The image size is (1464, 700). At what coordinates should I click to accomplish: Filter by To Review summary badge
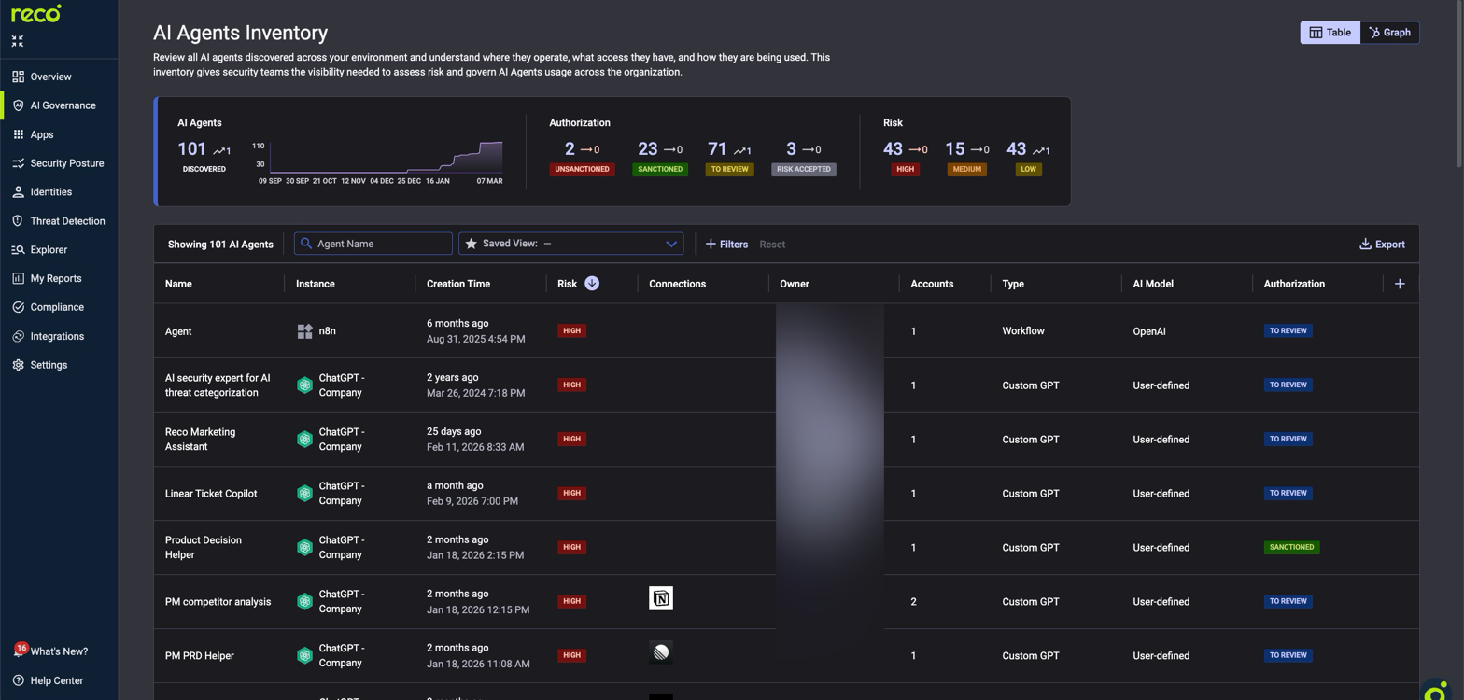(729, 169)
